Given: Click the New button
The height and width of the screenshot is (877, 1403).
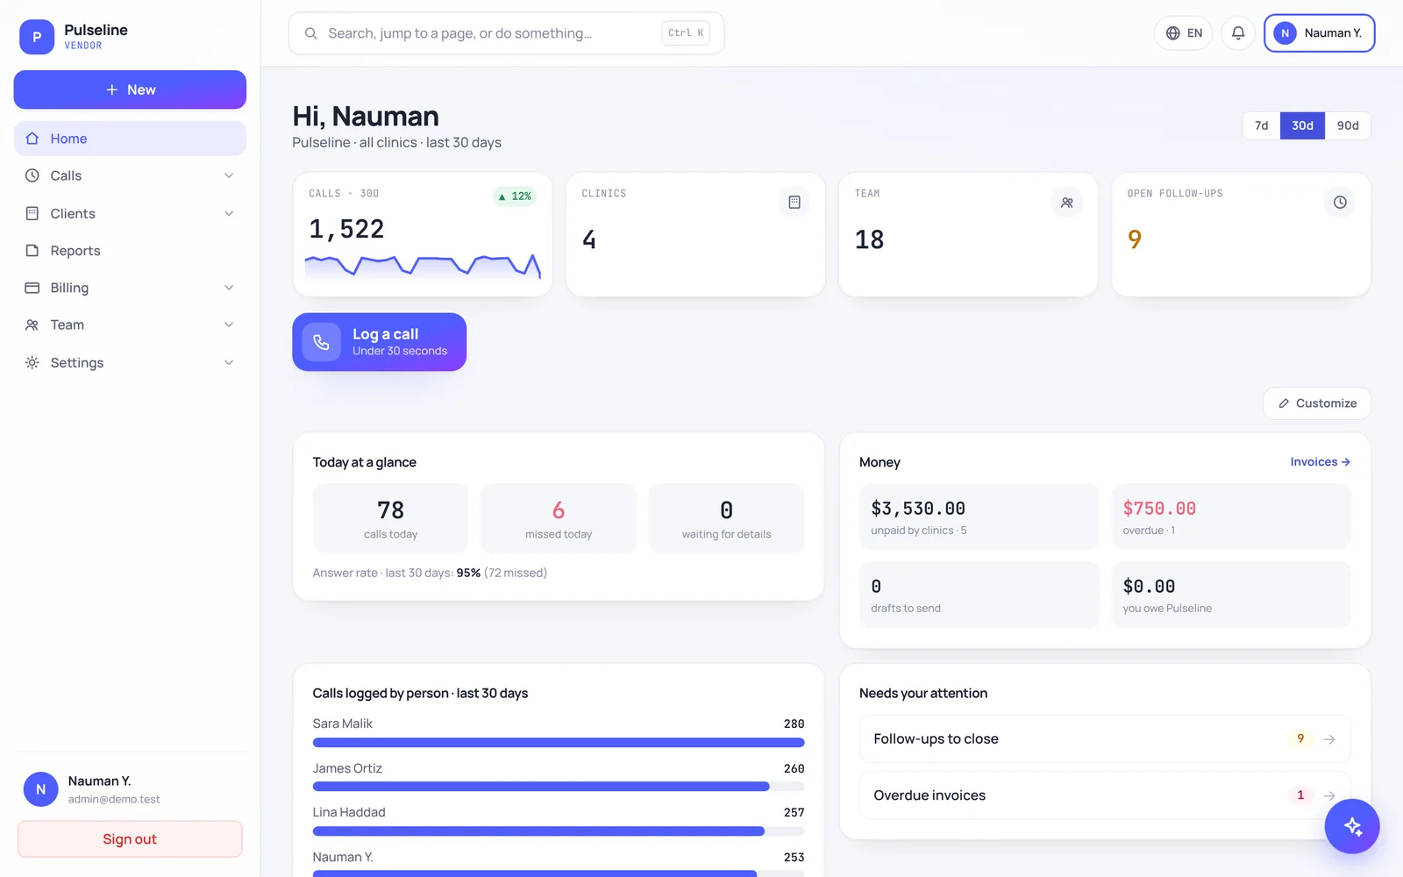Looking at the screenshot, I should coord(130,89).
